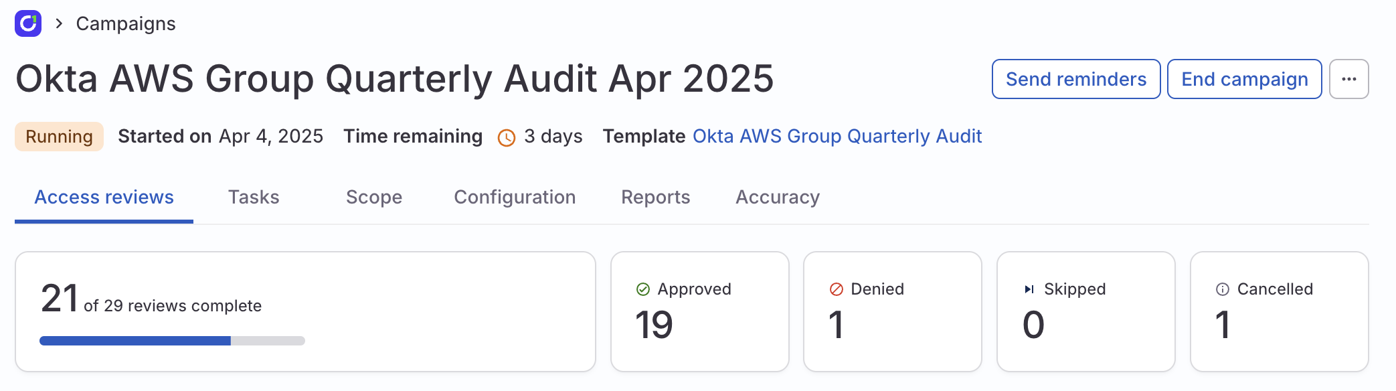This screenshot has height=391, width=1396.
Task: Switch to the Configuration tab
Action: (x=515, y=197)
